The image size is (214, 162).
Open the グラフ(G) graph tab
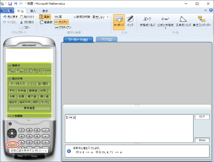click(x=107, y=39)
